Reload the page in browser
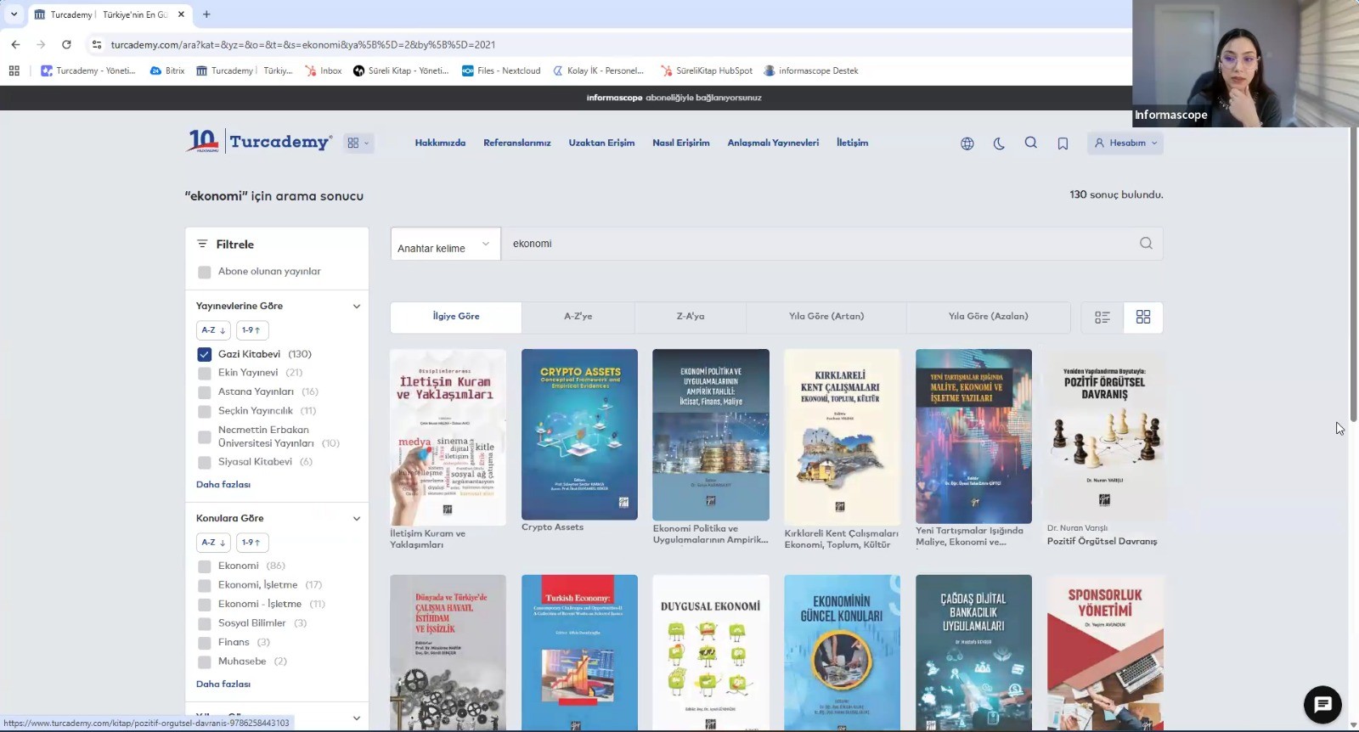This screenshot has width=1359, height=732. click(x=66, y=44)
